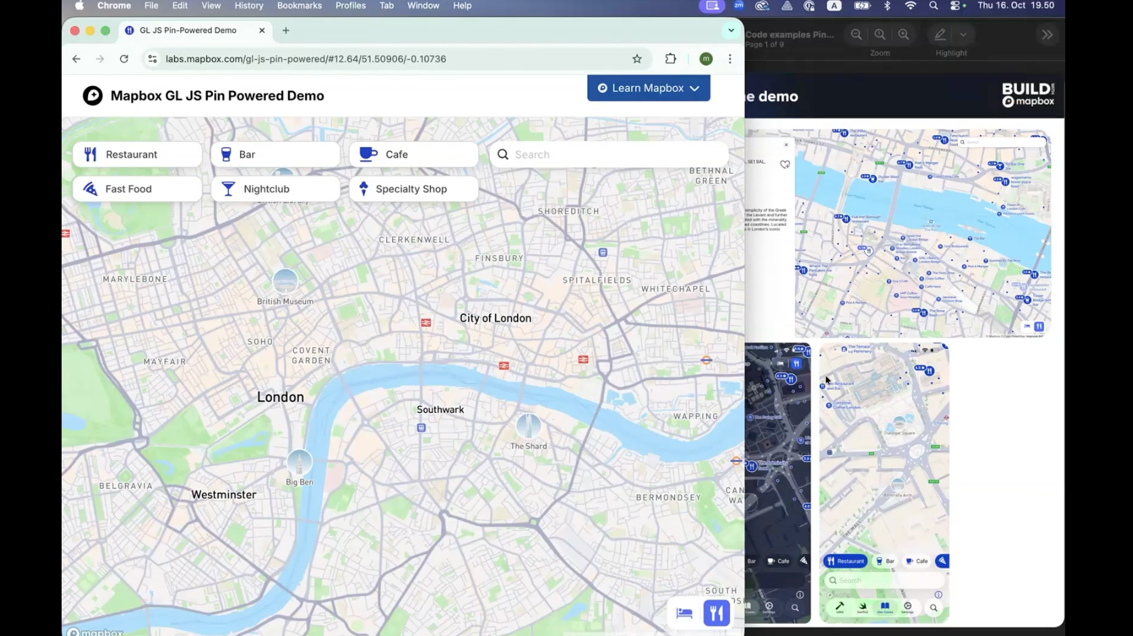Open the Help menu
This screenshot has width=1133, height=636.
462,5
